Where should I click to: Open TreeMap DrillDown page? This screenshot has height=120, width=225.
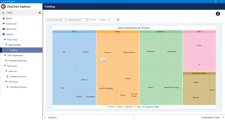pos(19,87)
